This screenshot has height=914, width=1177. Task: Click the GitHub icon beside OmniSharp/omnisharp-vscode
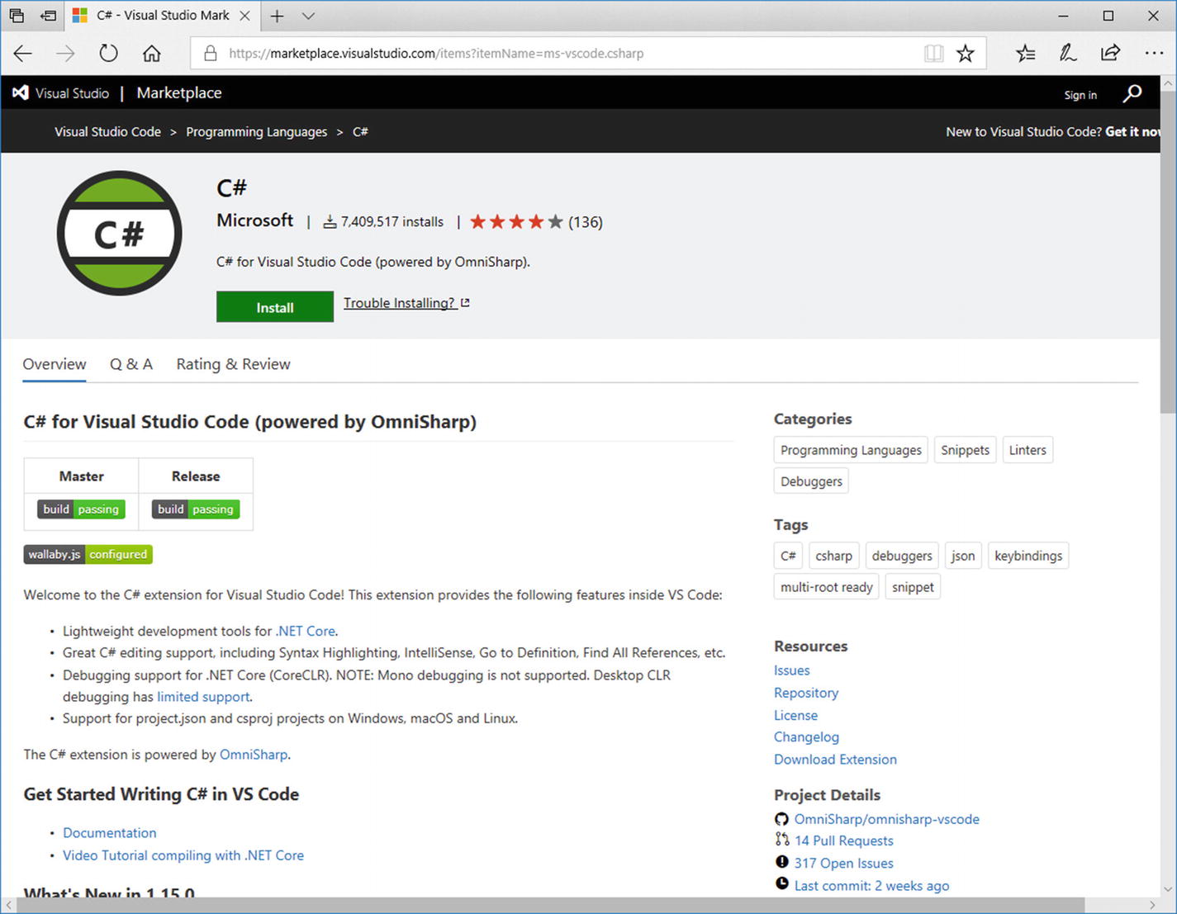point(781,819)
